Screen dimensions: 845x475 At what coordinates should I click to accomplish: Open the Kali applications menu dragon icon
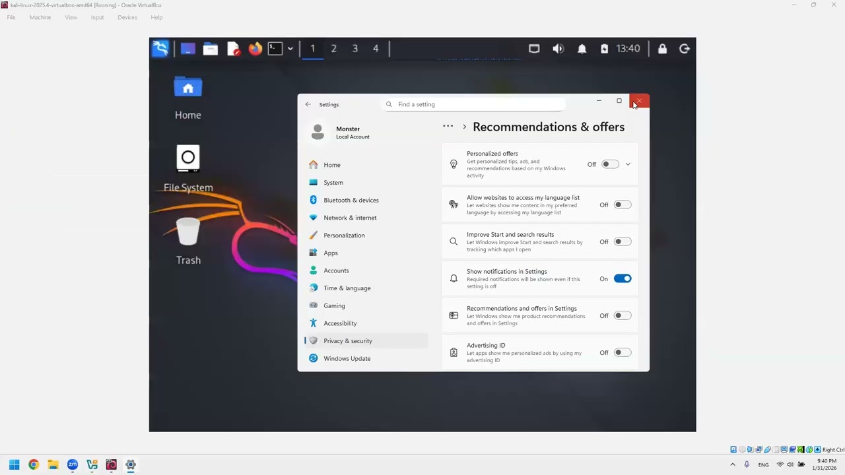160,48
